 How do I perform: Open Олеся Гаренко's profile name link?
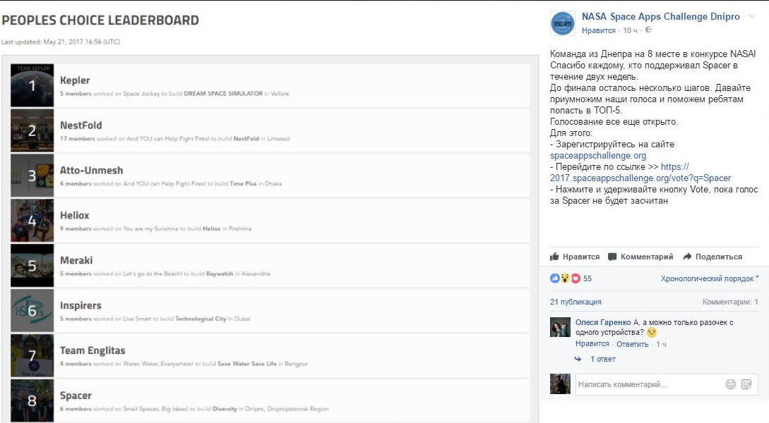pos(603,322)
